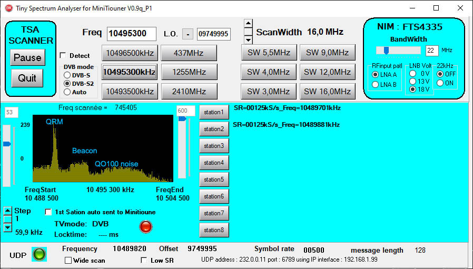
Task: Choose Auto DVB mode
Action: click(x=67, y=92)
